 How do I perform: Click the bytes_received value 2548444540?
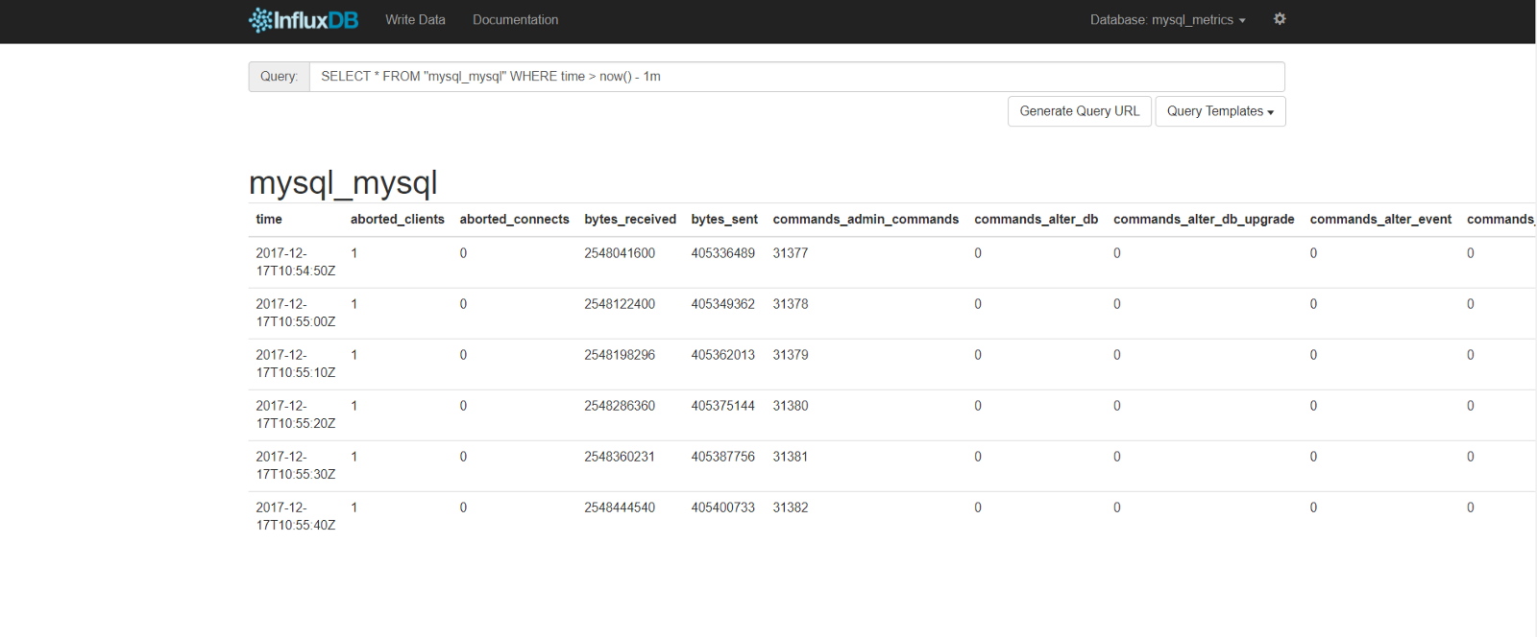pos(620,507)
